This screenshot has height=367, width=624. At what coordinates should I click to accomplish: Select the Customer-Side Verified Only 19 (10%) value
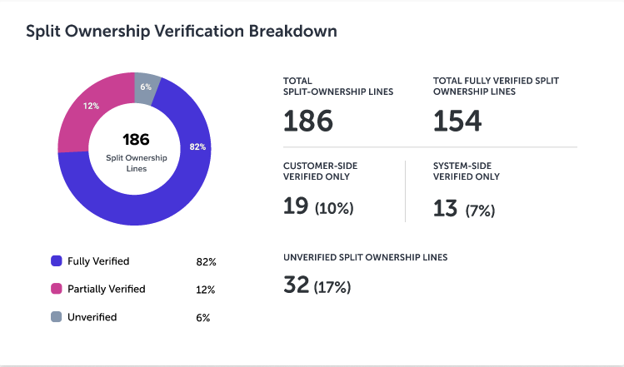[318, 207]
